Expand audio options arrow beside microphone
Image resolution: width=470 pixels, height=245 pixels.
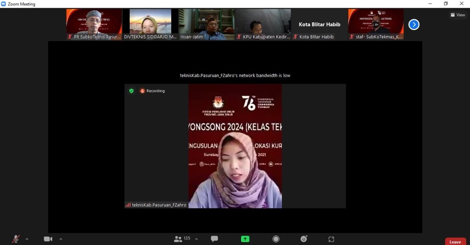pos(27,239)
